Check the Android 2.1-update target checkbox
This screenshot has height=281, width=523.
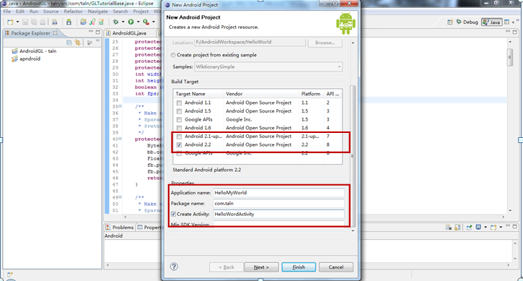179,137
